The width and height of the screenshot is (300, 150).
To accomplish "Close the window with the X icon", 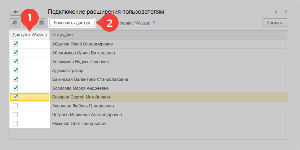I will (x=286, y=12).
